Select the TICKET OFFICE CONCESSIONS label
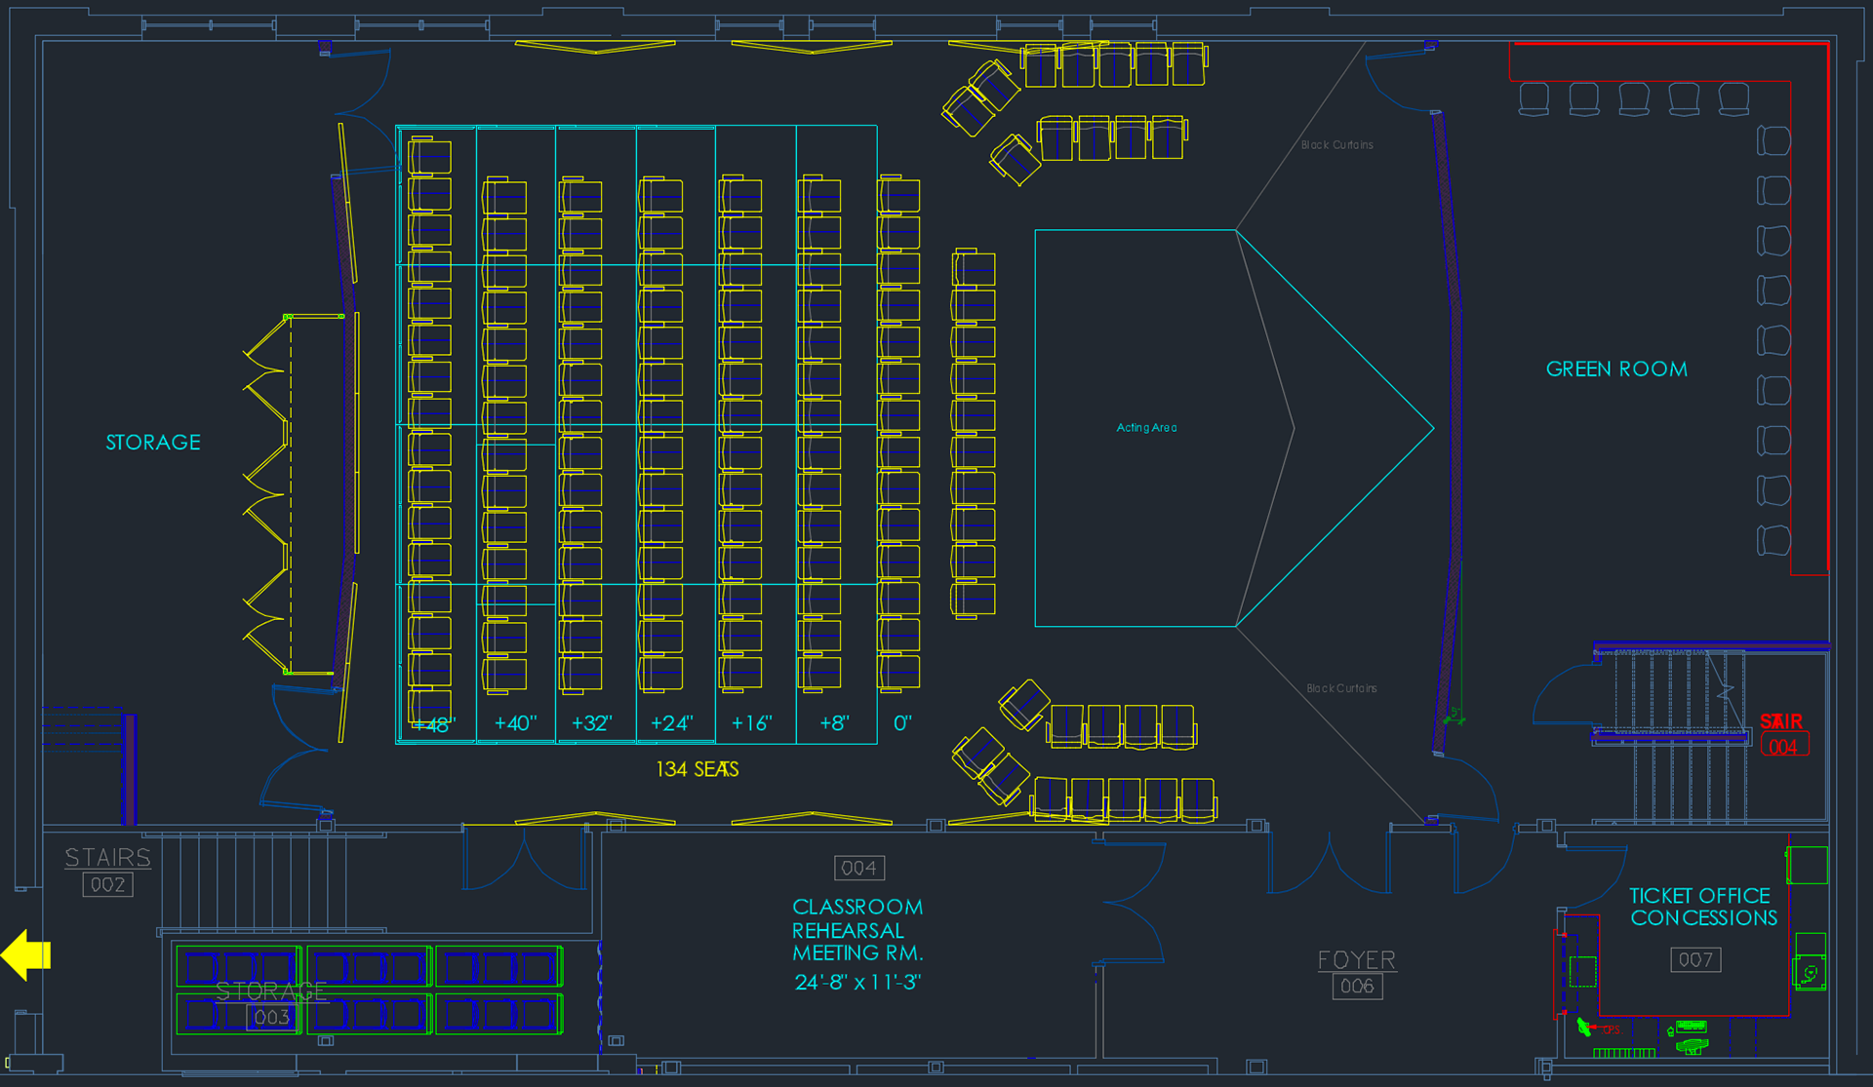The image size is (1873, 1087). (x=1703, y=907)
